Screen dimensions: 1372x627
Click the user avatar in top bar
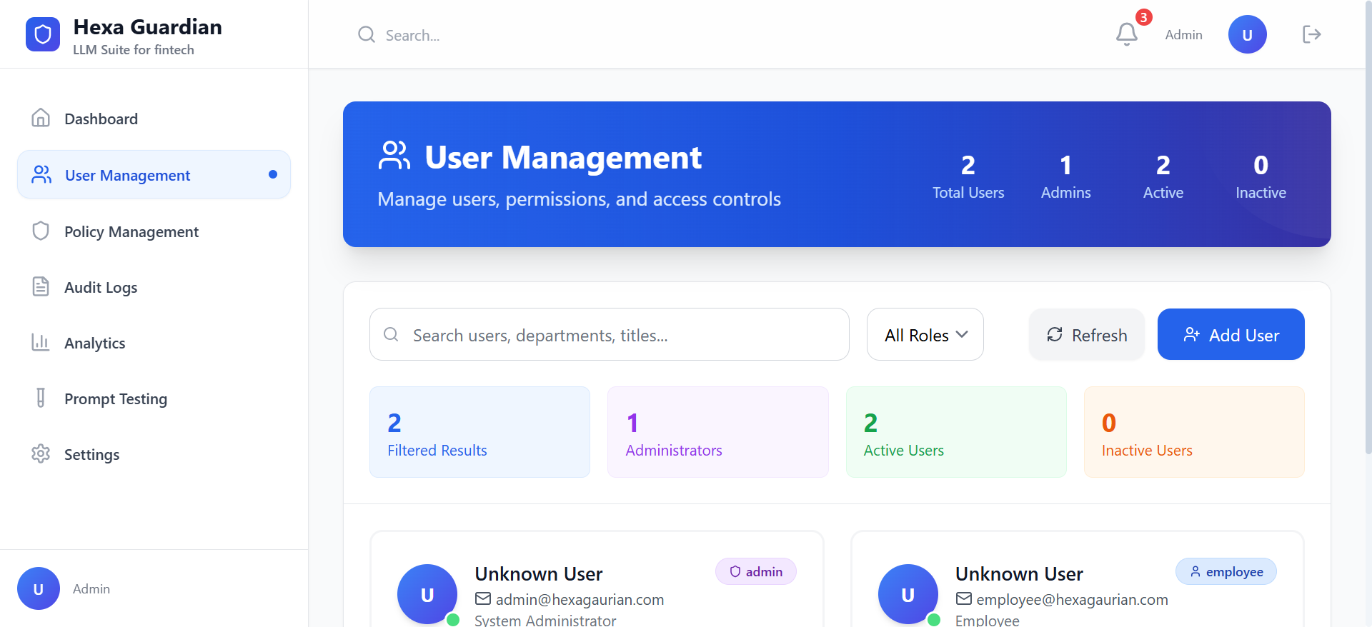coord(1247,34)
